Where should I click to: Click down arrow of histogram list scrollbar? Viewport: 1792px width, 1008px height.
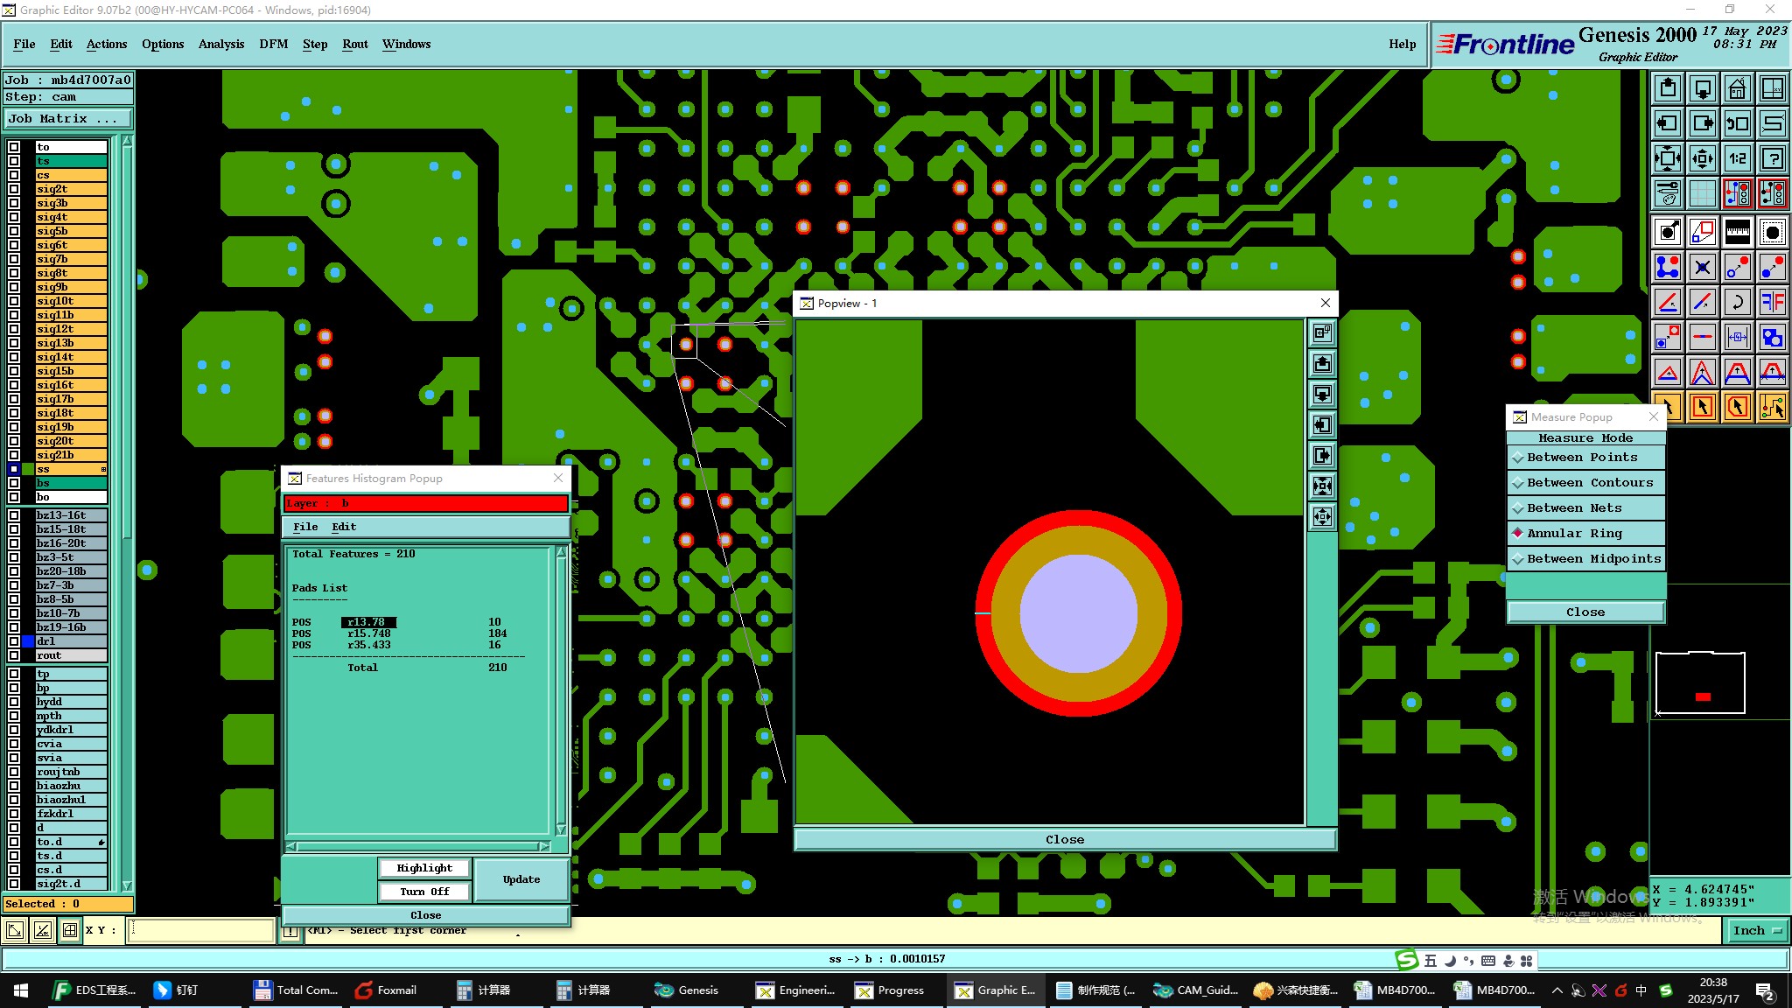(x=561, y=829)
